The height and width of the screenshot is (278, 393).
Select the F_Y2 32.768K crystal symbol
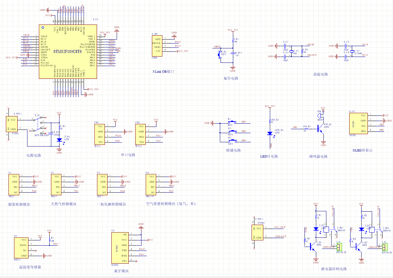[x=352, y=51]
